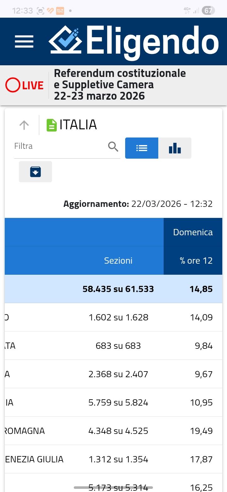Tap the Eligendo title text
This screenshot has height=492, width=227.
(x=152, y=41)
